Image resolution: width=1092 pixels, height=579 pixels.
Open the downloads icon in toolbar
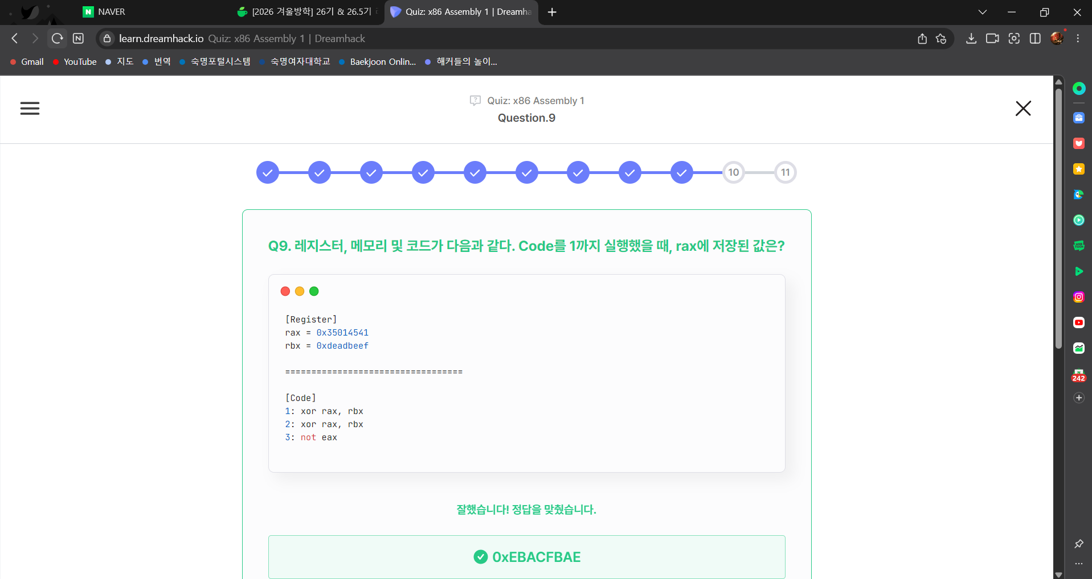(x=971, y=39)
